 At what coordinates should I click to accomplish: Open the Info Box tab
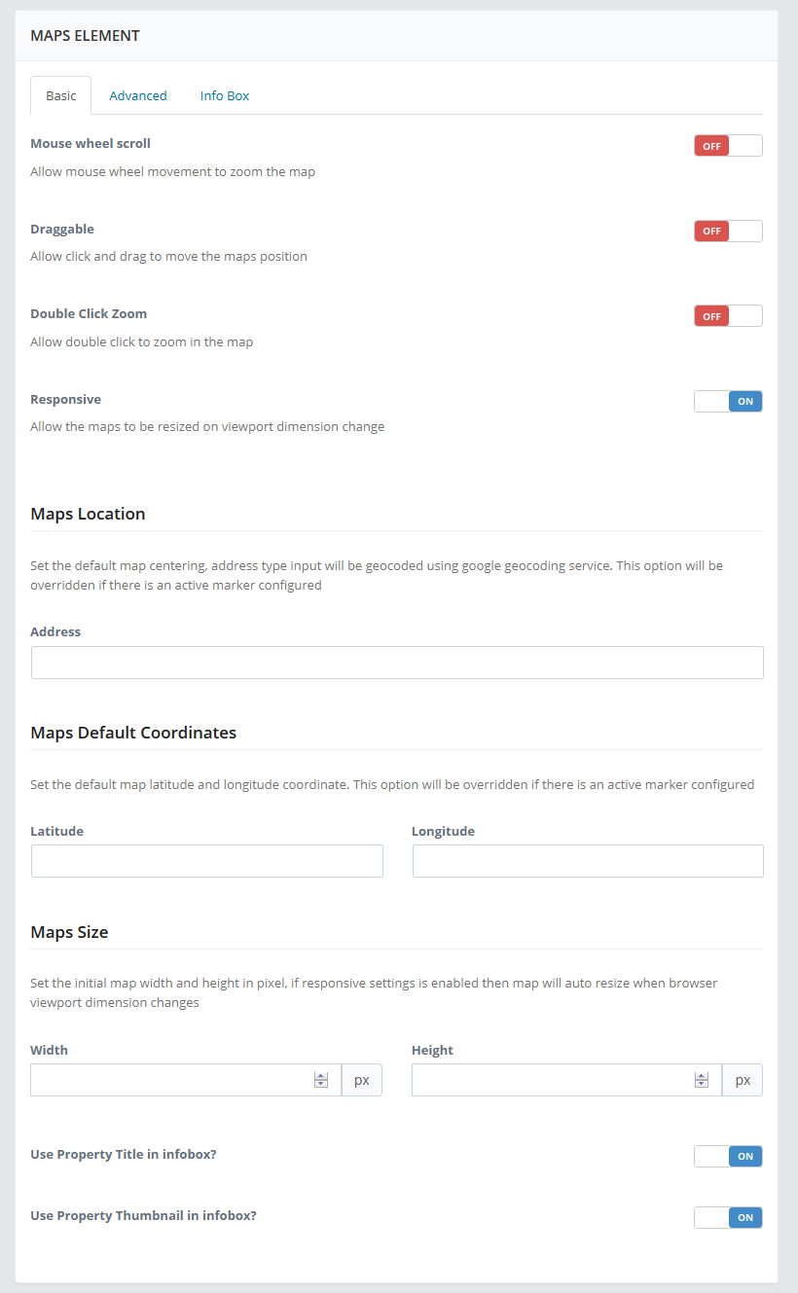click(x=225, y=95)
